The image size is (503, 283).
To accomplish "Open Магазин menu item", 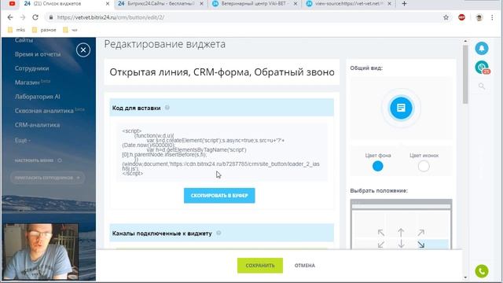I will 28,83.
